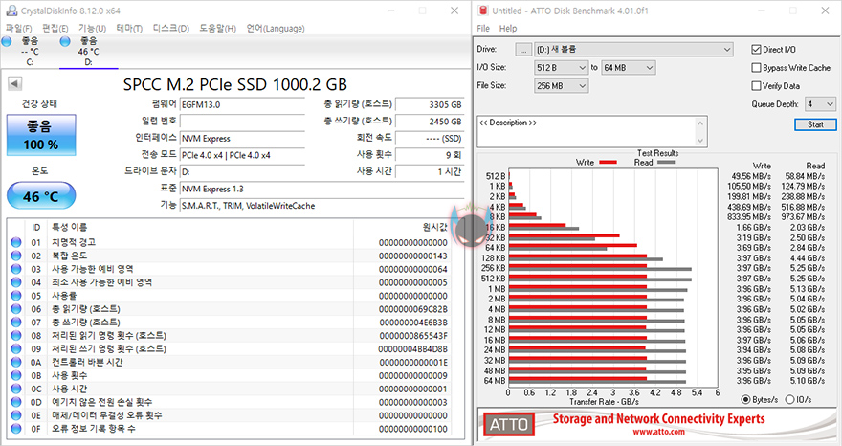Click status orb for attribute 02 복합 온도
This screenshot has width=842, height=446.
[x=16, y=256]
